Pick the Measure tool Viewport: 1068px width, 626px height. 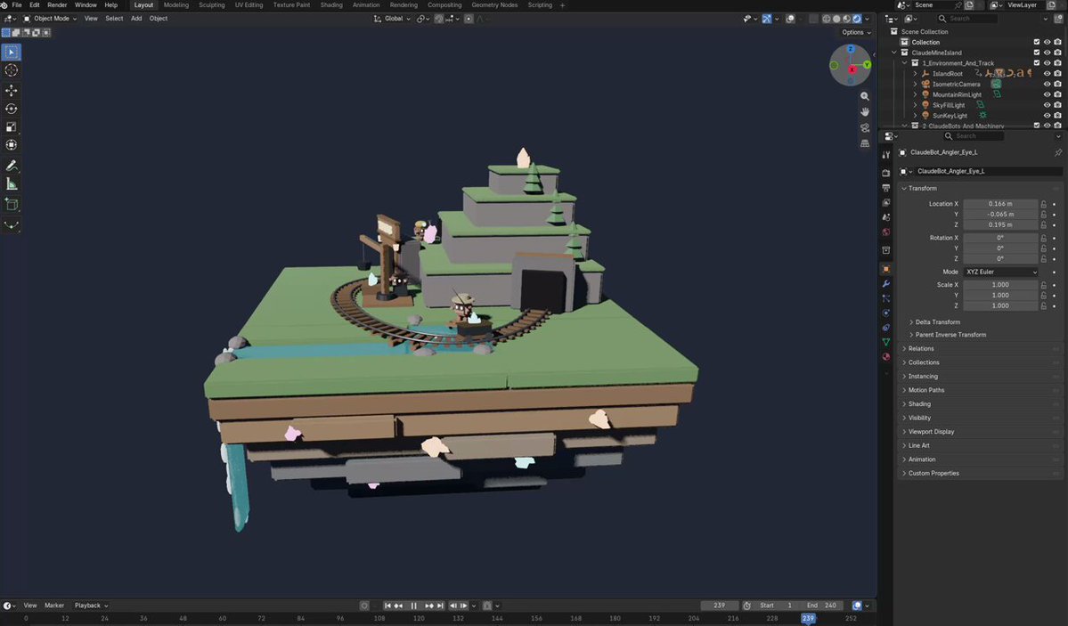click(x=12, y=184)
